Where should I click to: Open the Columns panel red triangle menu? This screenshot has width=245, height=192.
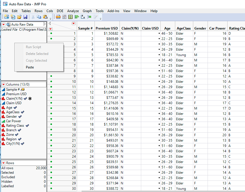[3, 84]
